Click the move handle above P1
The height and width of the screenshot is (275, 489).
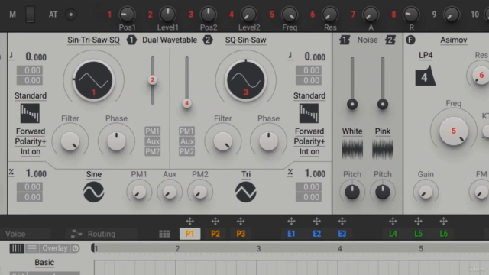click(190, 222)
